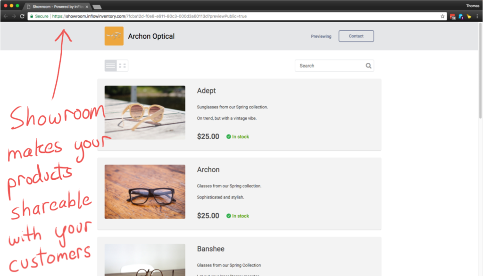View the Banshee product photo
The height and width of the screenshot is (276, 483).
coord(145,259)
